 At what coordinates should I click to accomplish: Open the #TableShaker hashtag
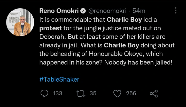pos(59,79)
